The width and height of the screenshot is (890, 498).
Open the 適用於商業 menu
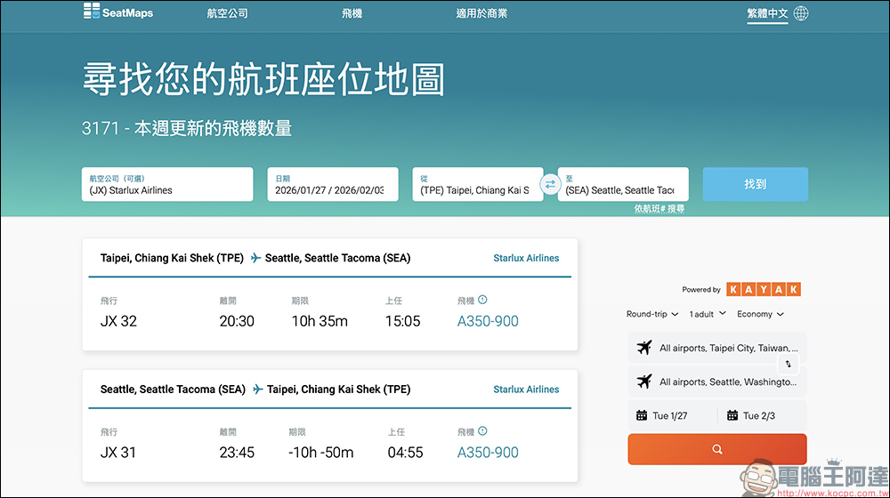481,13
